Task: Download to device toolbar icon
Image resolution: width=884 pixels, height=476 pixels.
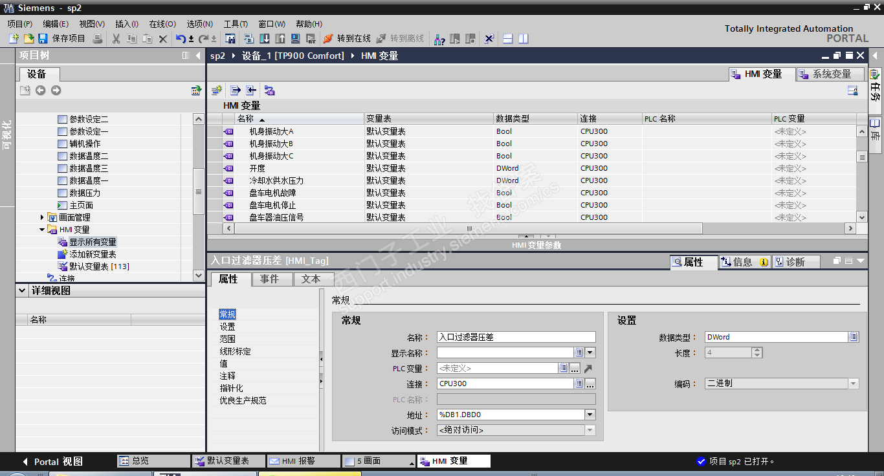Action: tap(265, 39)
